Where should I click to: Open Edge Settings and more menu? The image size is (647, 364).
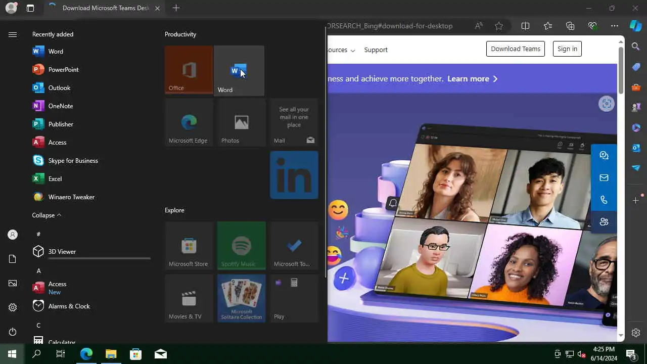click(615, 26)
